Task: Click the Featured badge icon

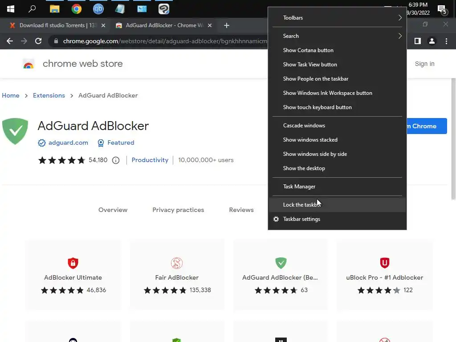Action: point(101,143)
